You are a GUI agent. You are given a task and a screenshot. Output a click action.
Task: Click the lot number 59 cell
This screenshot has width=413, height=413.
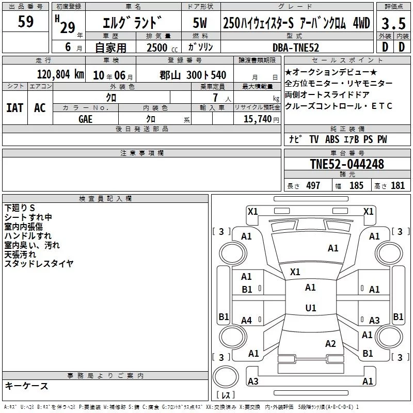(x=25, y=21)
